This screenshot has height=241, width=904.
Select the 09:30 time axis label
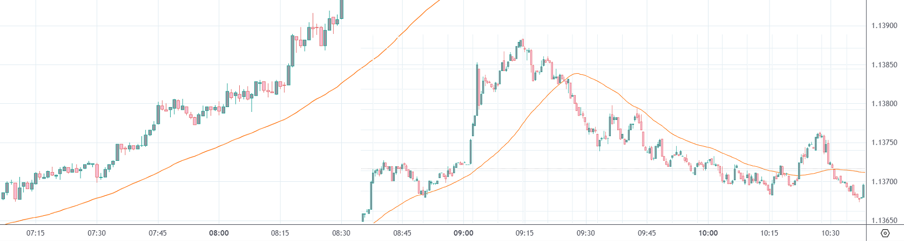[x=585, y=233]
